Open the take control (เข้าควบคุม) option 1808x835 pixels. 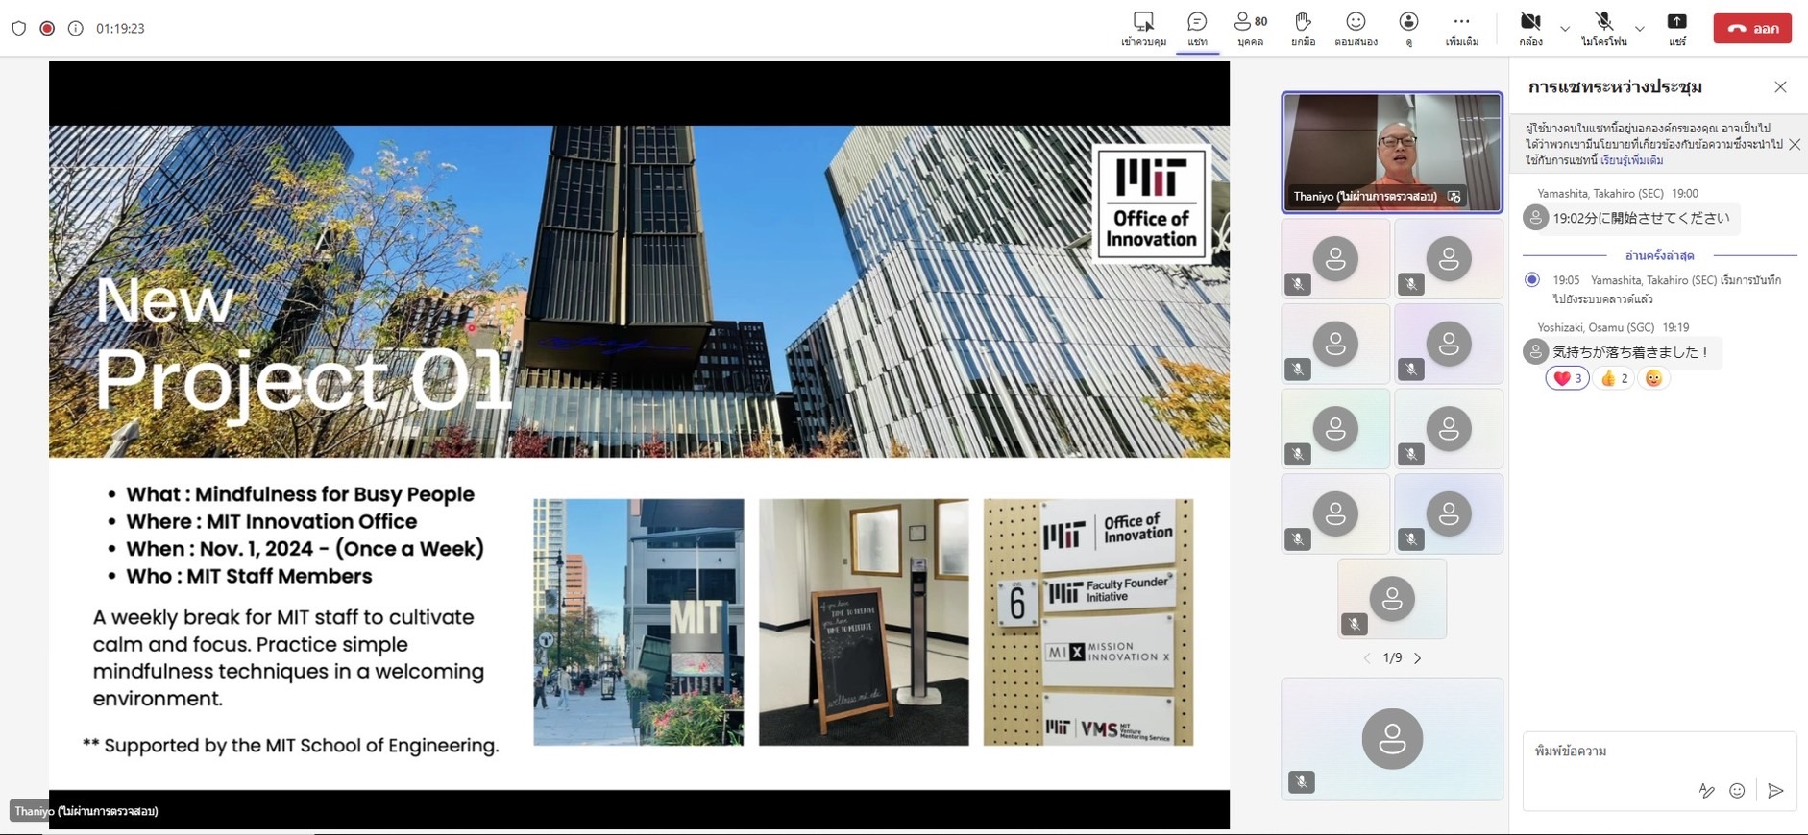pos(1143,28)
